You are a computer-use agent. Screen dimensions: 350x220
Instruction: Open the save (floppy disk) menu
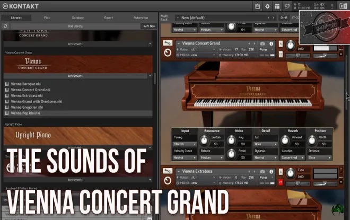pos(257,6)
